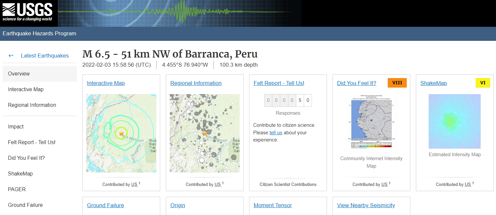Click the Estimated Intensity Map thumbnail

(x=455, y=121)
